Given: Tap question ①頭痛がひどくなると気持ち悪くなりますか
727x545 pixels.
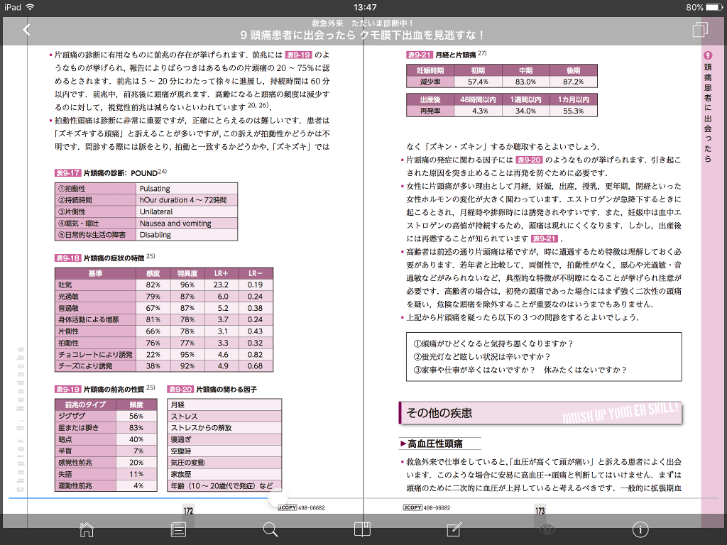Looking at the screenshot, I should click(x=494, y=343).
